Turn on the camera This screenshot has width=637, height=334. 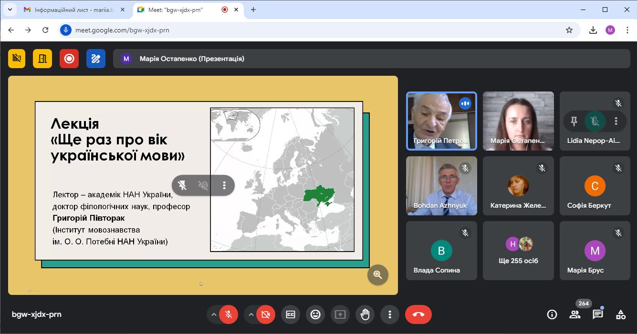pyautogui.click(x=266, y=314)
